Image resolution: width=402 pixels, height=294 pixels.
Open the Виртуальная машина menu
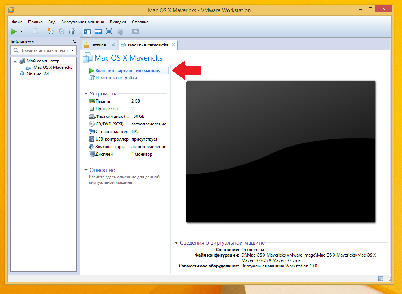click(82, 22)
